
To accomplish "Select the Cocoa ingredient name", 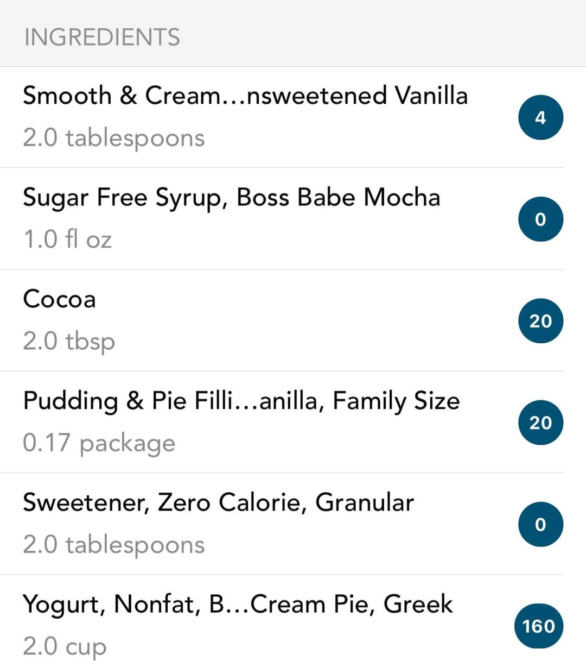I will pos(59,299).
